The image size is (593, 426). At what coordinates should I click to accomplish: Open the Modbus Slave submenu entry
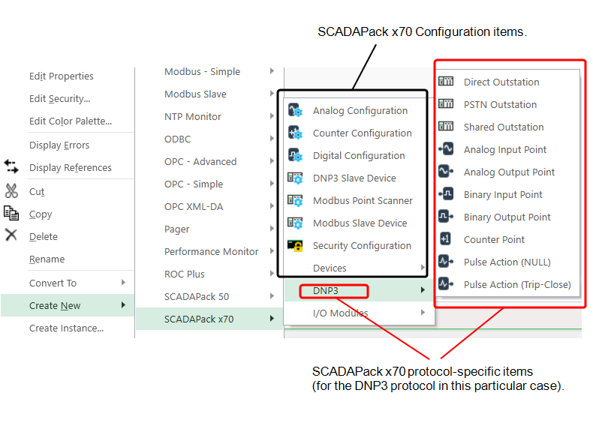tap(195, 94)
